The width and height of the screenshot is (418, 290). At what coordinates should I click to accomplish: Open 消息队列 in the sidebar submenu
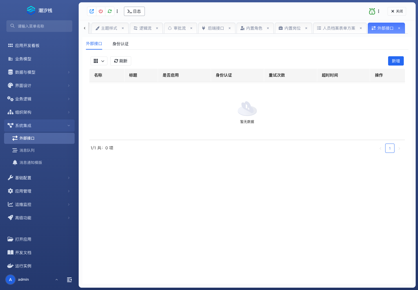[x=39, y=151]
